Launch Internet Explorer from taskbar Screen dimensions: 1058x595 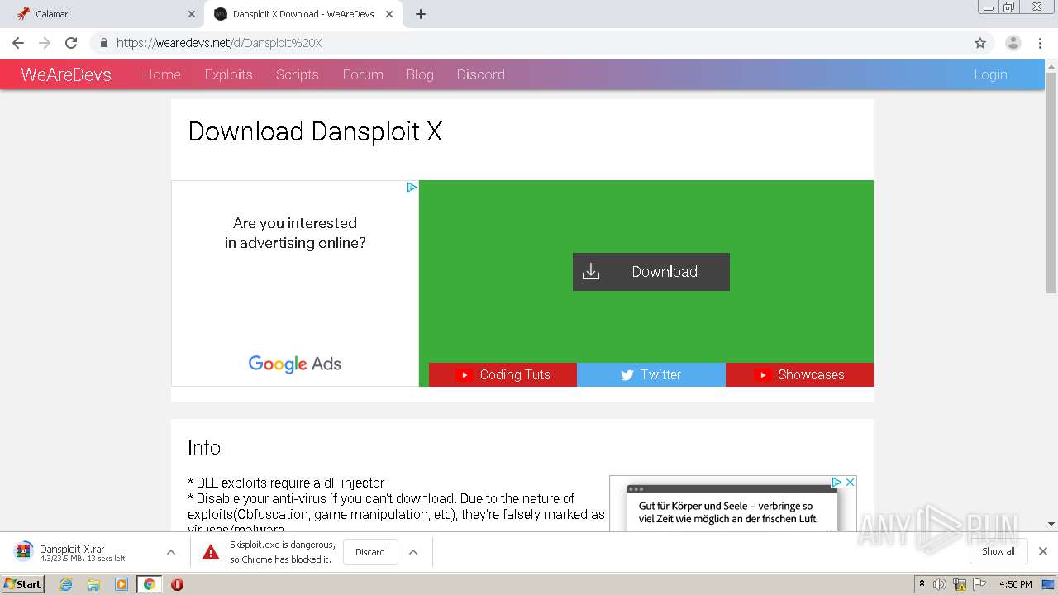click(66, 584)
